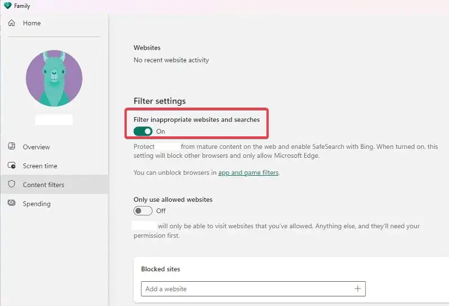Viewport: 449px width, 306px height.
Task: Click the Content filters shield icon
Action: (x=12, y=185)
